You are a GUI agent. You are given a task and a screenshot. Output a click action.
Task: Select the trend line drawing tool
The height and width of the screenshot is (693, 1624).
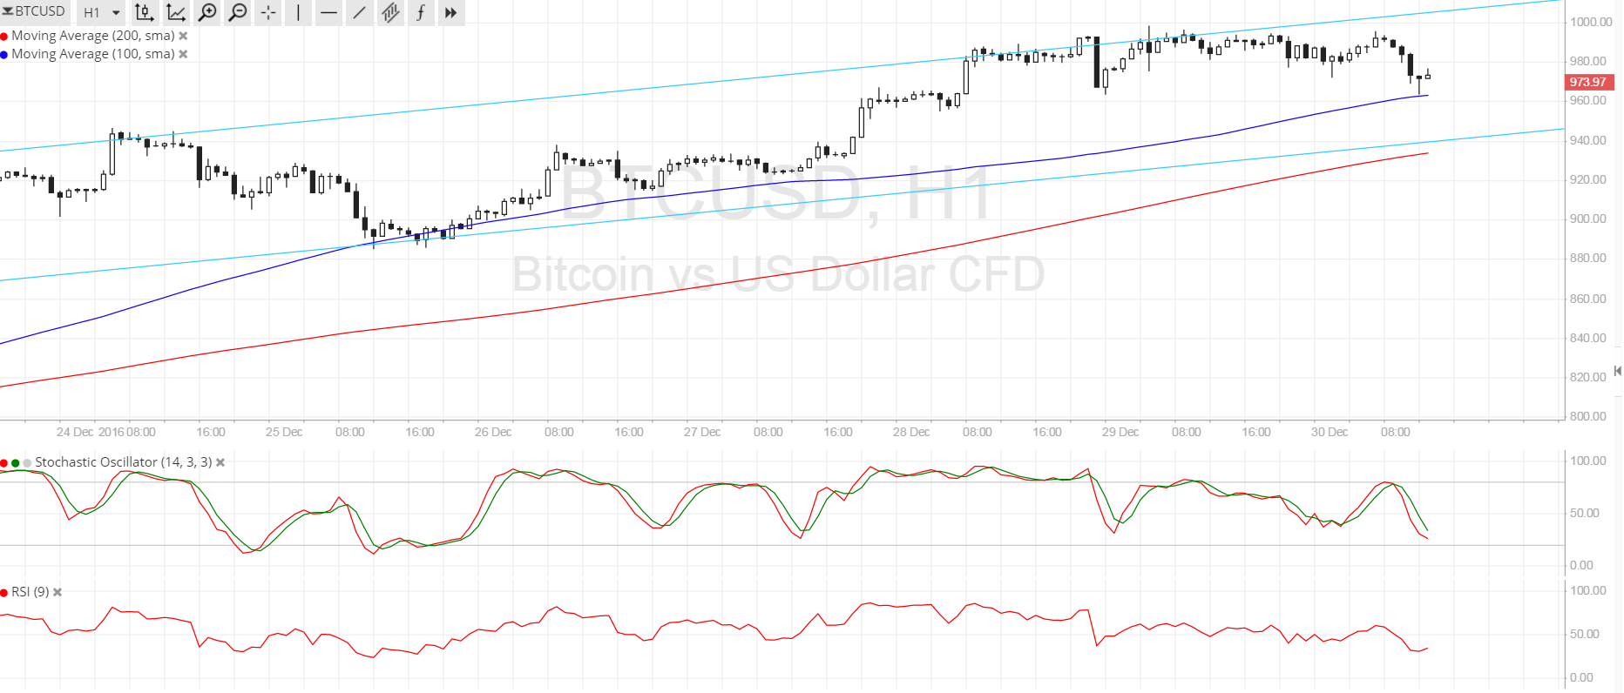[359, 12]
